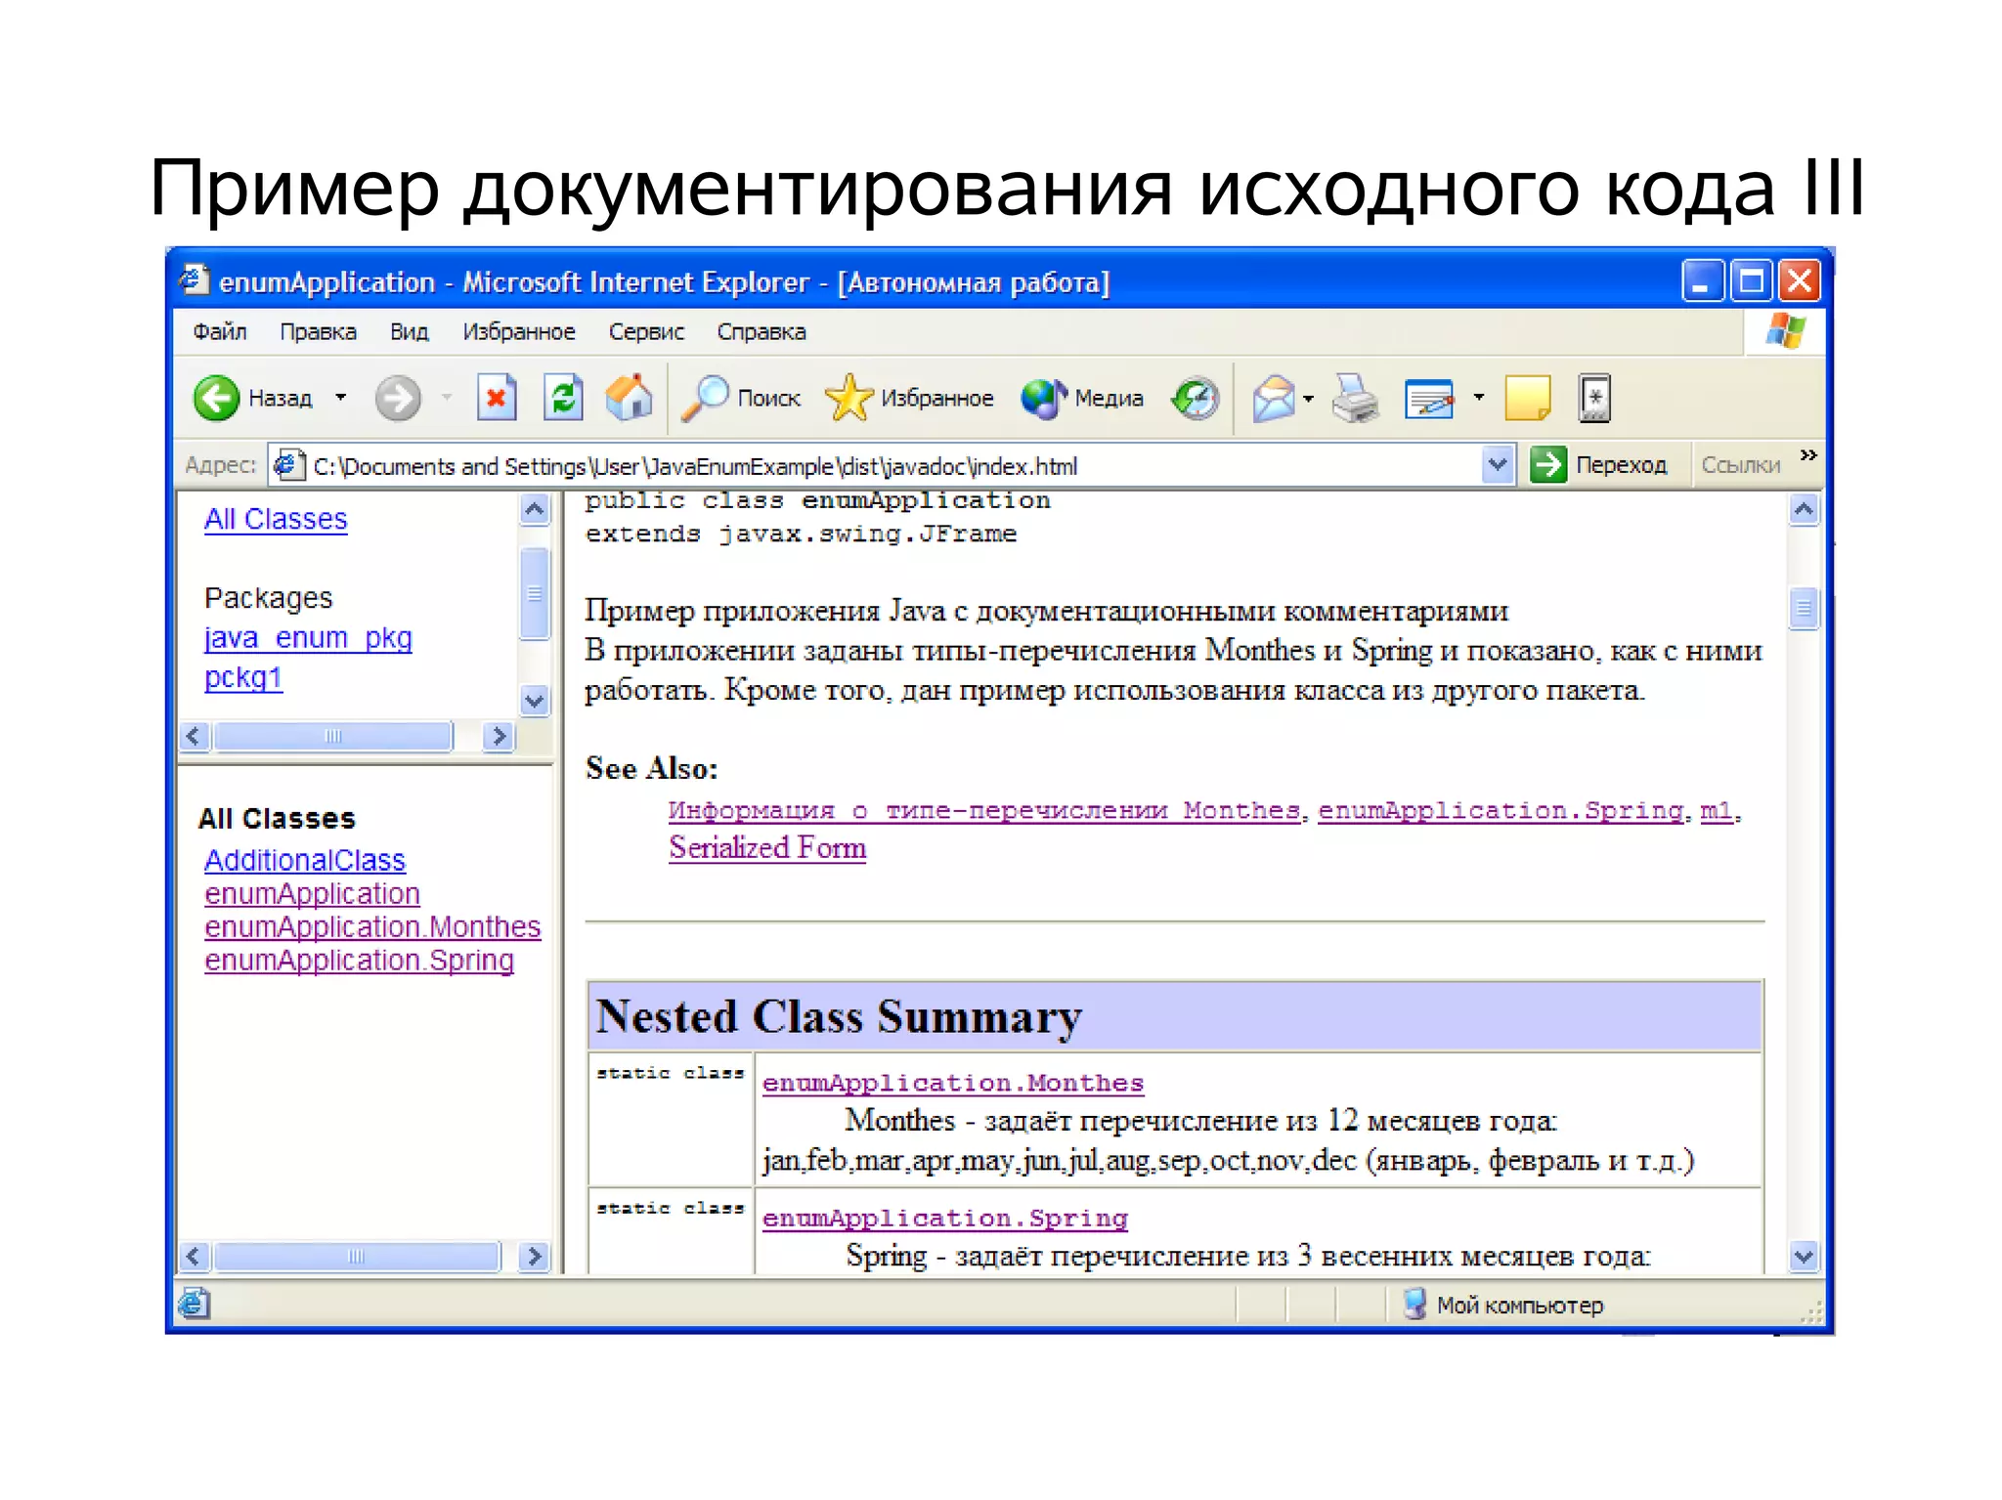Image resolution: width=2002 pixels, height=1500 pixels.
Task: Click the Search (Поиск) magnifier icon
Action: tap(705, 398)
